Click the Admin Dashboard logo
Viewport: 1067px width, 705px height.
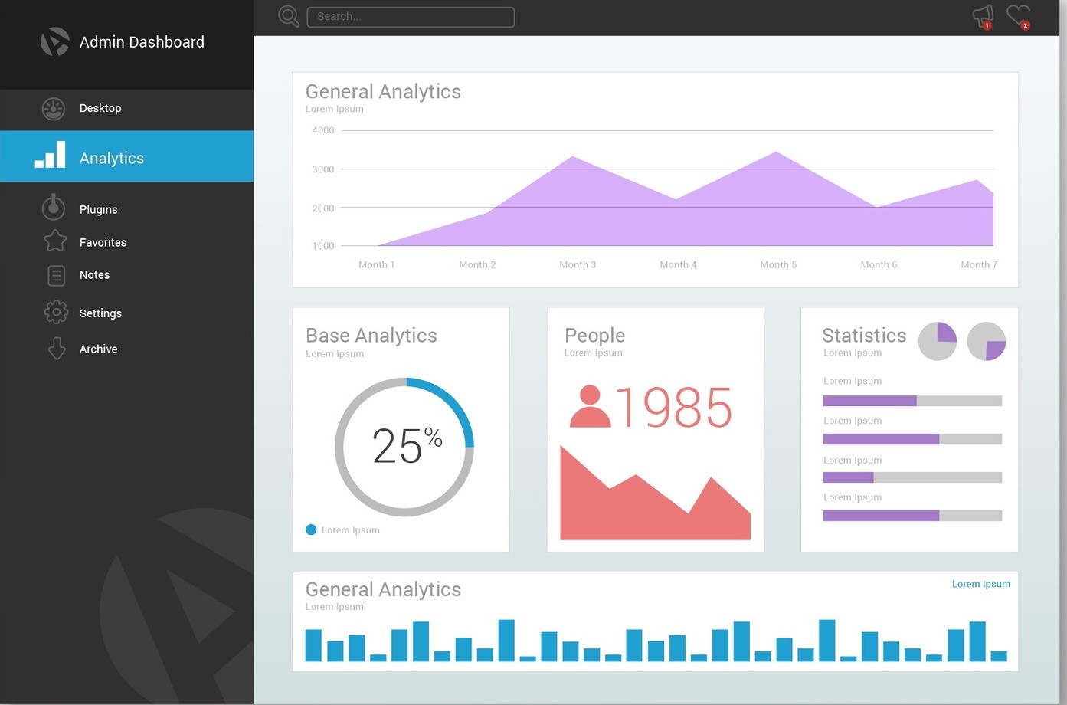tap(54, 41)
